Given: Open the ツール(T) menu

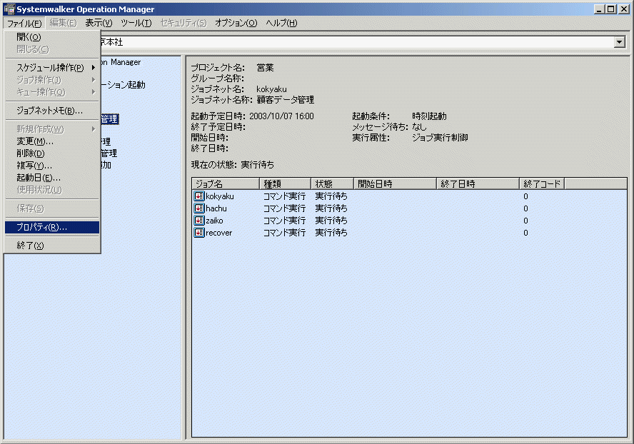Looking at the screenshot, I should click(136, 23).
